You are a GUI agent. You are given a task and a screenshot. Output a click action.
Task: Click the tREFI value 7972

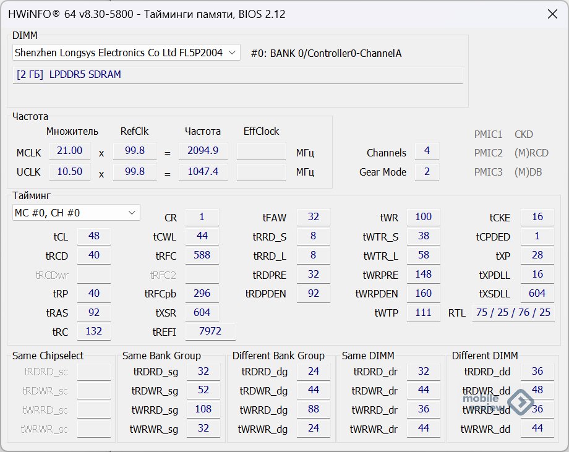(x=210, y=331)
